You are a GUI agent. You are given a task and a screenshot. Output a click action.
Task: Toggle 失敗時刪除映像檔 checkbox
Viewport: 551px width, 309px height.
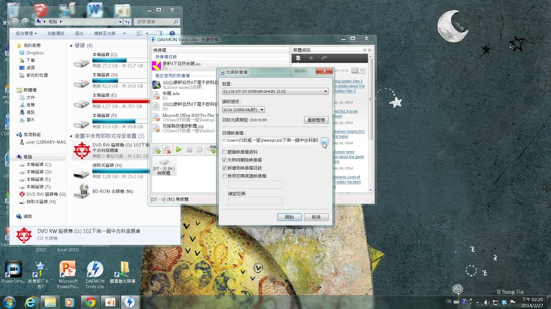(x=224, y=160)
